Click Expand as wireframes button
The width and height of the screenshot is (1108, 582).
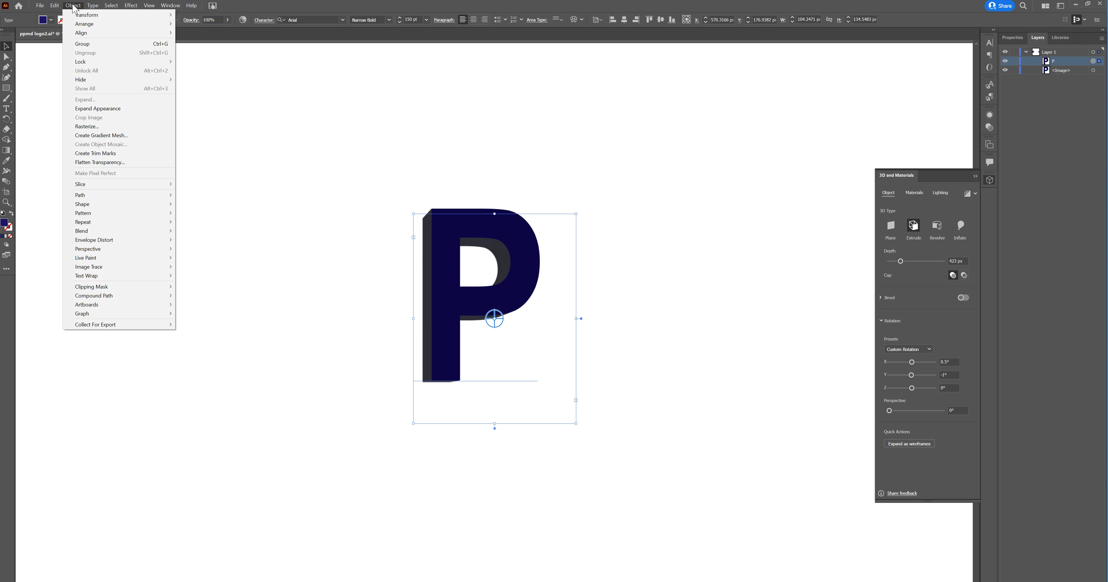pyautogui.click(x=909, y=444)
